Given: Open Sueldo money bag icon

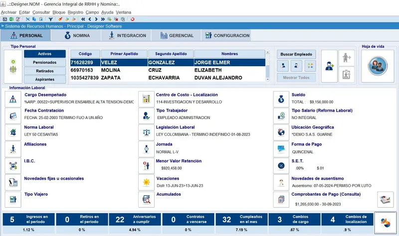Looking at the screenshot, I should pyautogui.click(x=281, y=99).
